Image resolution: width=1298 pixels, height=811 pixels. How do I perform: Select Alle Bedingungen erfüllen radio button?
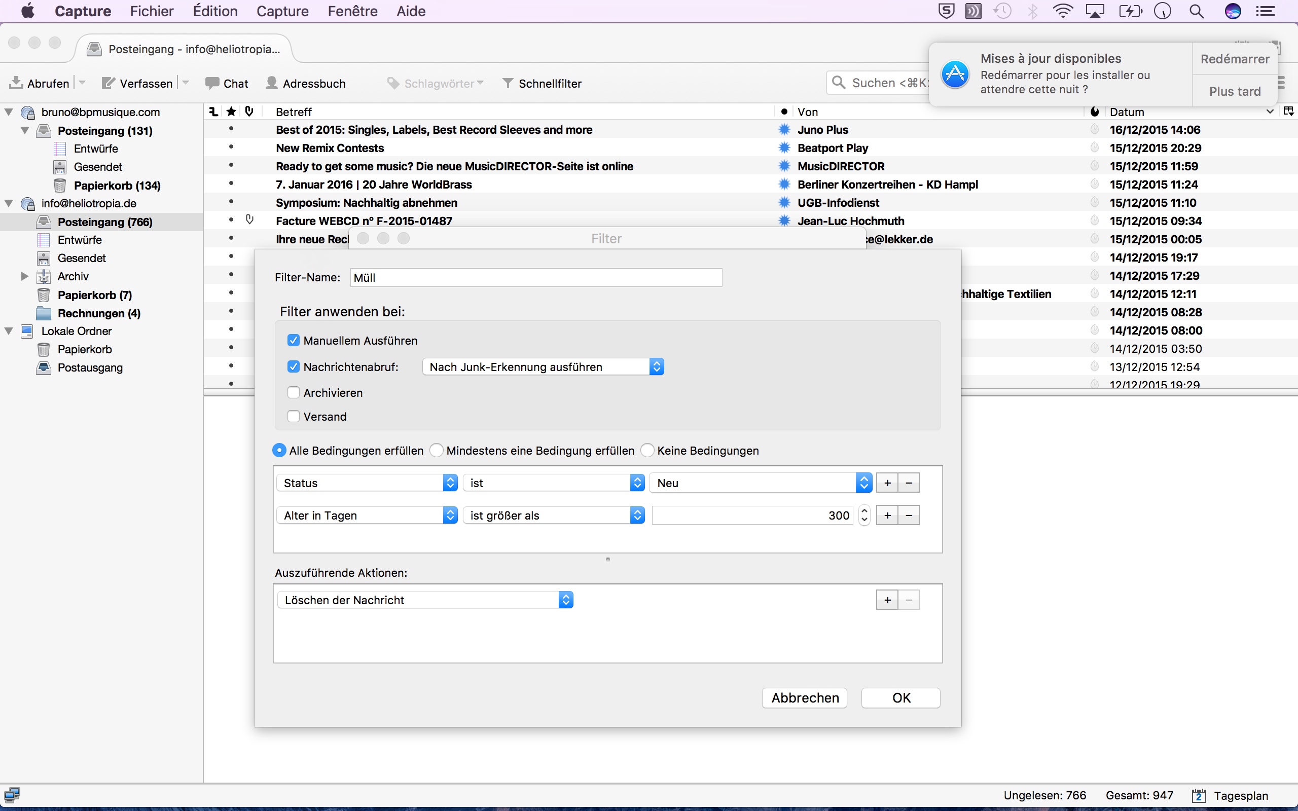coord(279,450)
